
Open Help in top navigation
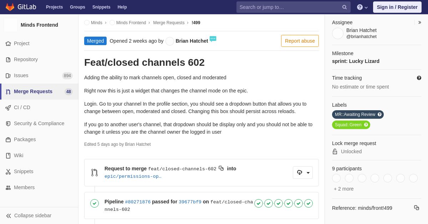[x=122, y=7]
